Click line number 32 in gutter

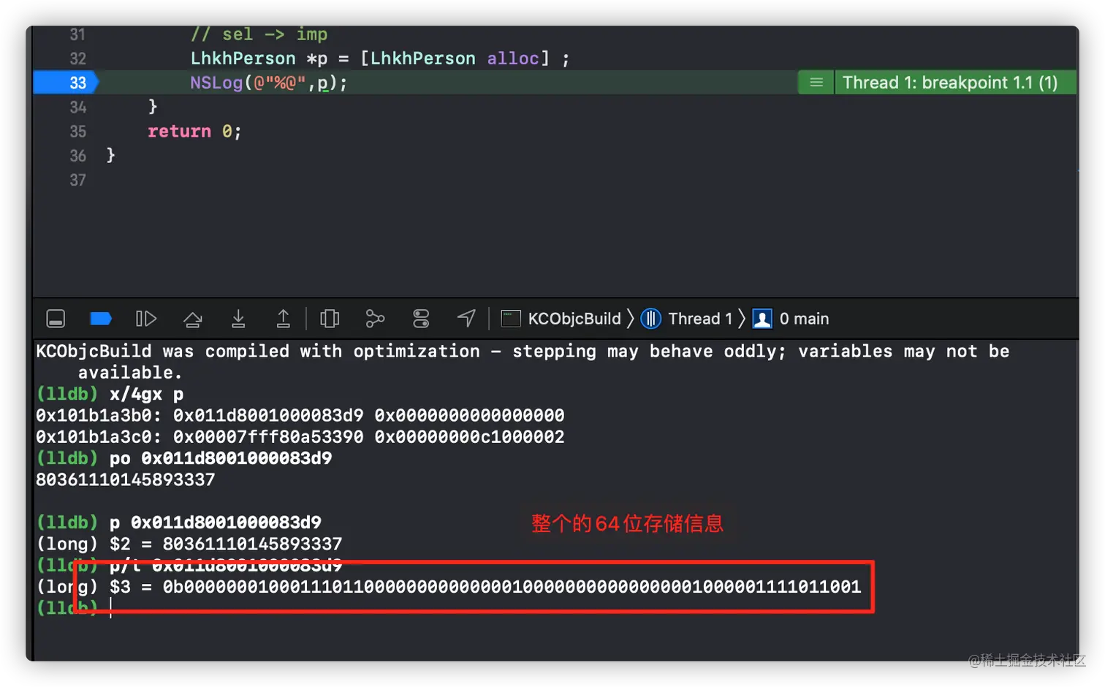77,58
